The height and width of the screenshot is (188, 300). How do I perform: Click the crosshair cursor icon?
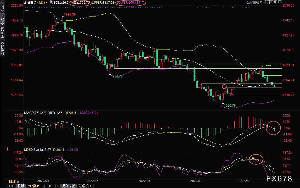point(267,2)
